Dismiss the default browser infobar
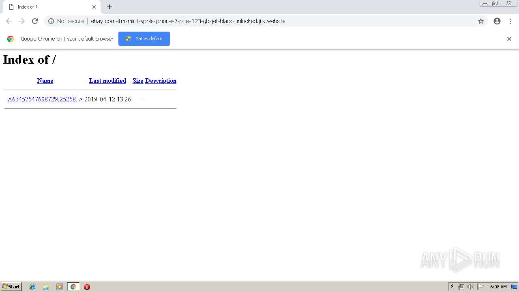Viewport: 519px width, 292px height. coord(509,39)
